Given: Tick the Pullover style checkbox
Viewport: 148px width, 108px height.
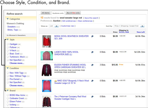Looking at the screenshot, I should coord(8,47).
